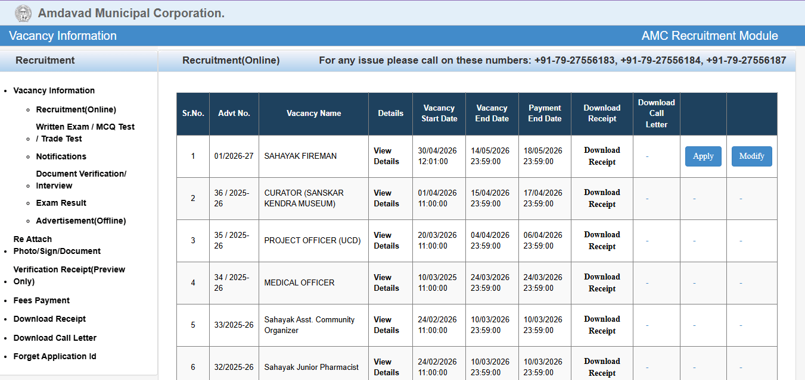Screen dimensions: 805x380
Task: View Details of SAHAYAK FIREMAN vacancy
Action: pyautogui.click(x=387, y=156)
